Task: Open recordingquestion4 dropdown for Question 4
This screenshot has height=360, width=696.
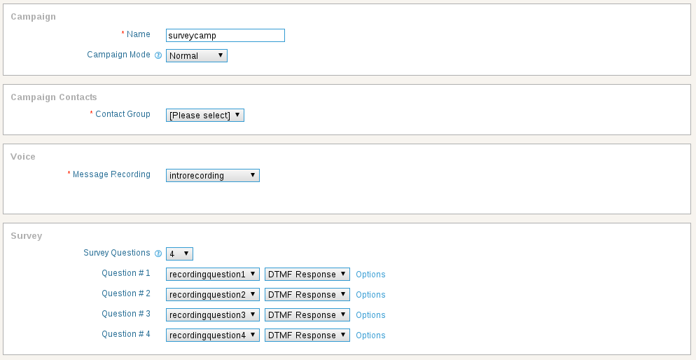Action: [x=213, y=335]
